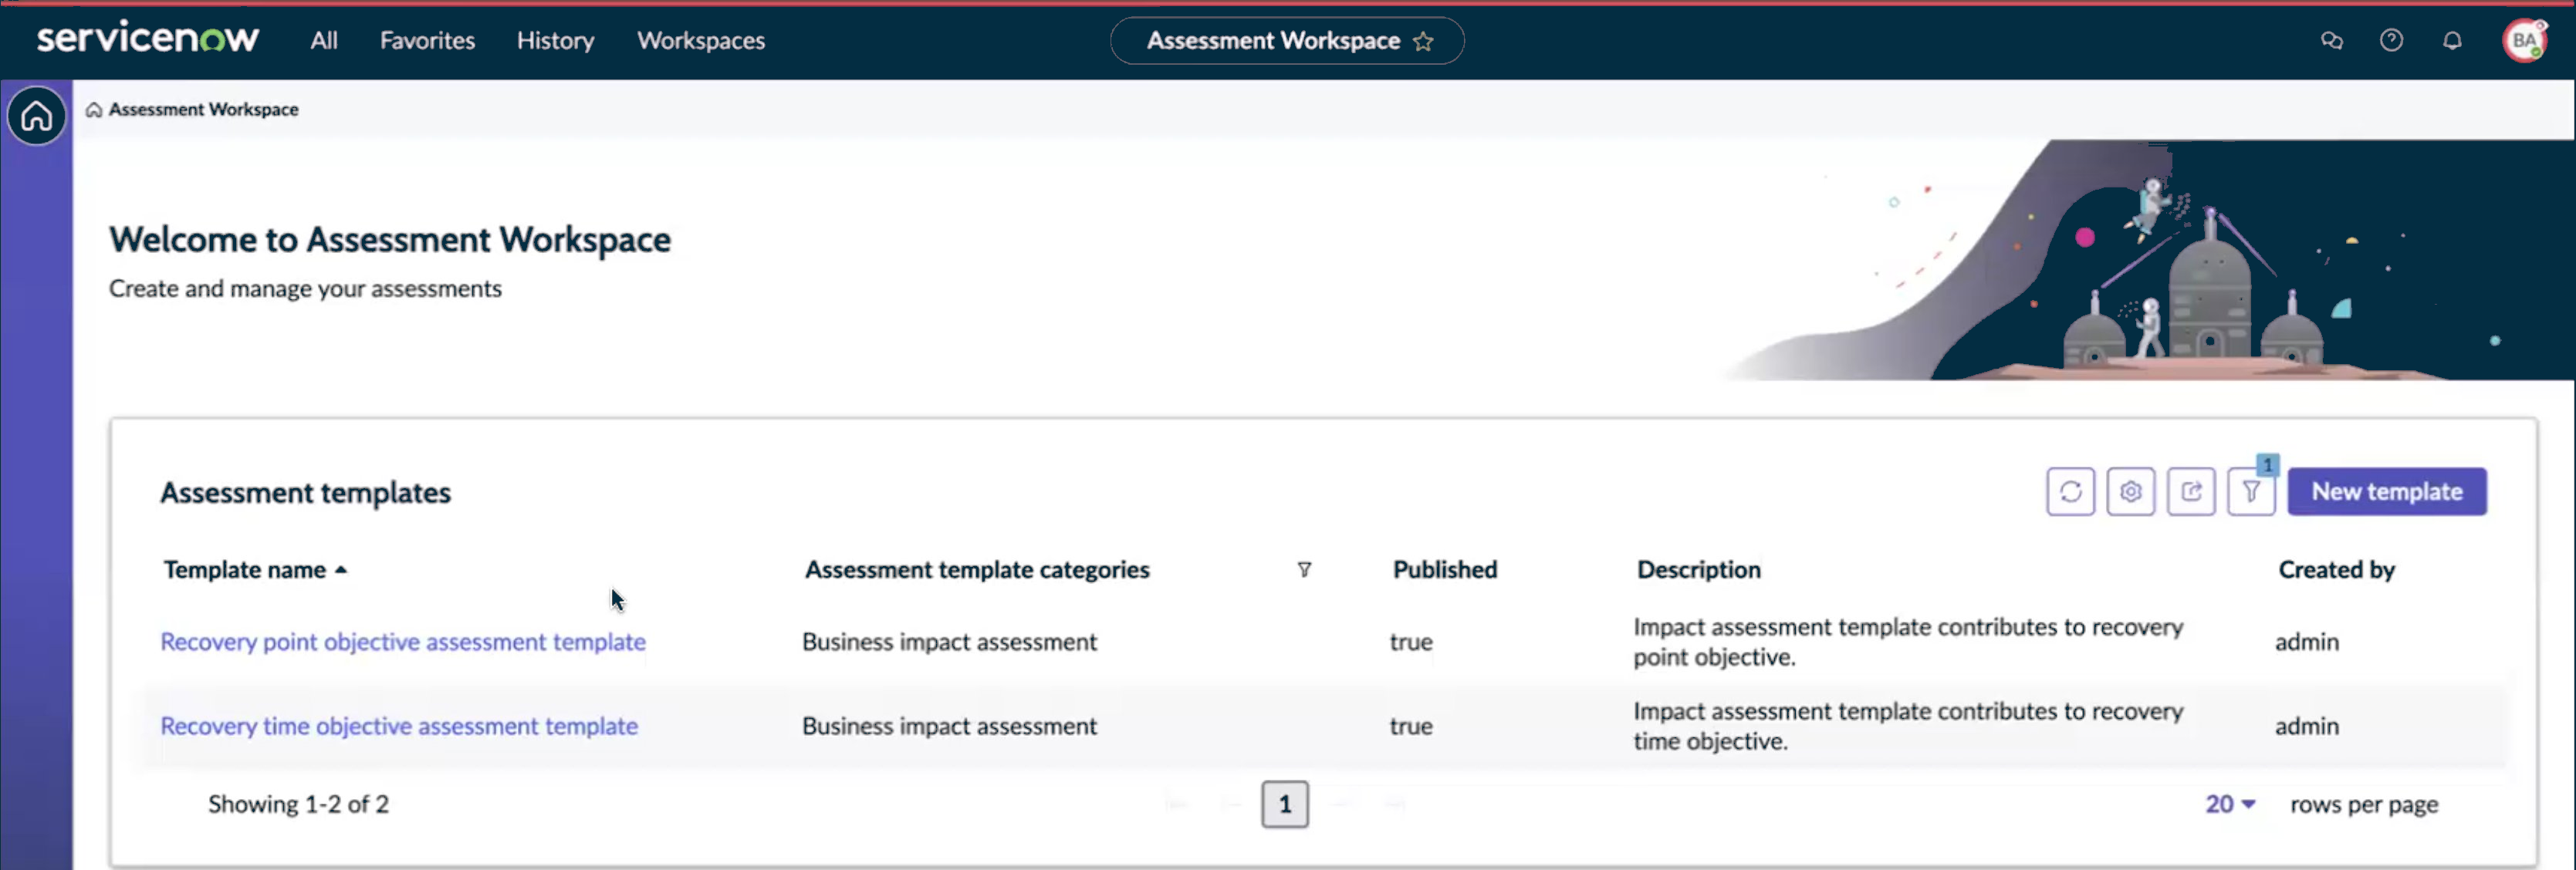2576x870 pixels.
Task: Click the Description column header
Action: [1698, 570]
